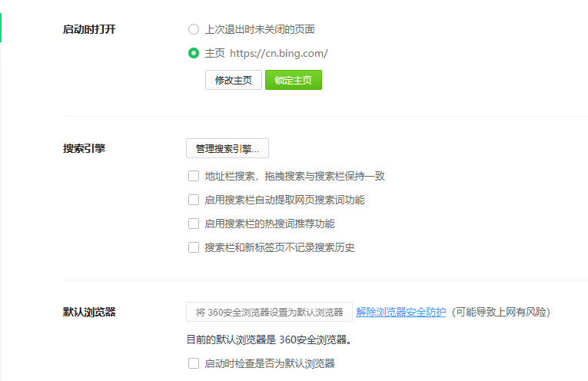Click the (可能导致上网有风险) warning note
Image resolution: width=588 pixels, height=381 pixels.
(x=500, y=312)
